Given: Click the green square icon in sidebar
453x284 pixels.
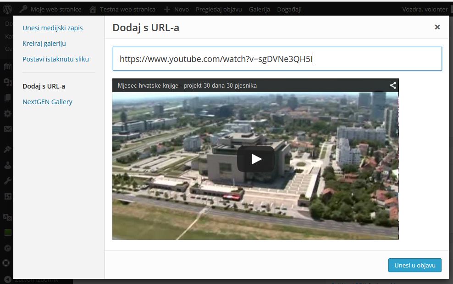Looking at the screenshot, I should pos(8,232).
